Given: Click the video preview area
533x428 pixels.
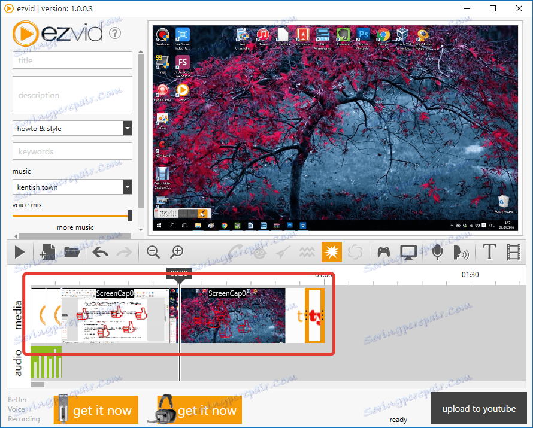Looking at the screenshot, I should tap(335, 128).
